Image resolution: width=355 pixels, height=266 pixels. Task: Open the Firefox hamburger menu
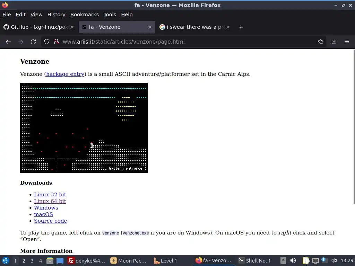pos(347,42)
